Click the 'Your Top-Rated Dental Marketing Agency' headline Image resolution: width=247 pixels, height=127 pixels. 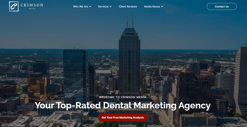(123, 106)
